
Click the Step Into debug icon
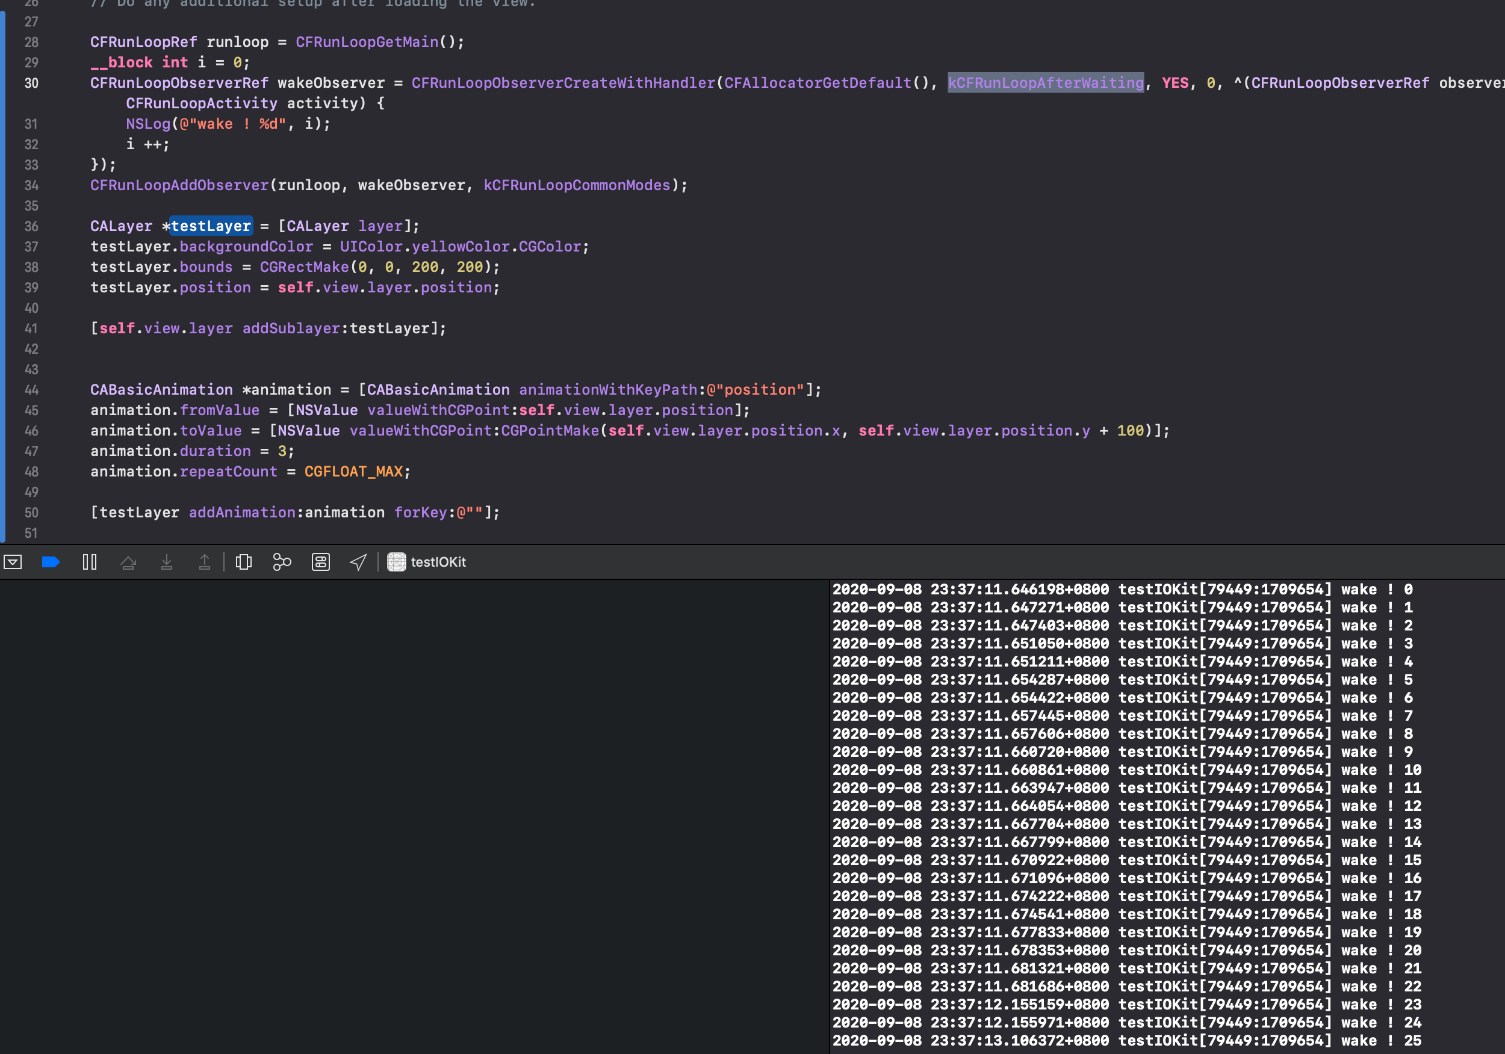[167, 561]
